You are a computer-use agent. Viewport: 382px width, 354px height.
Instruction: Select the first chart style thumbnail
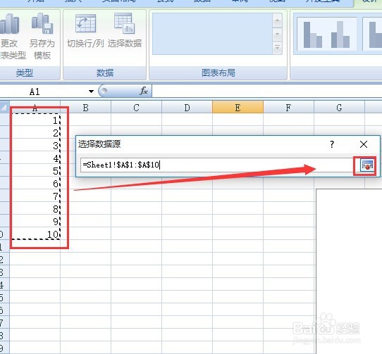point(326,34)
